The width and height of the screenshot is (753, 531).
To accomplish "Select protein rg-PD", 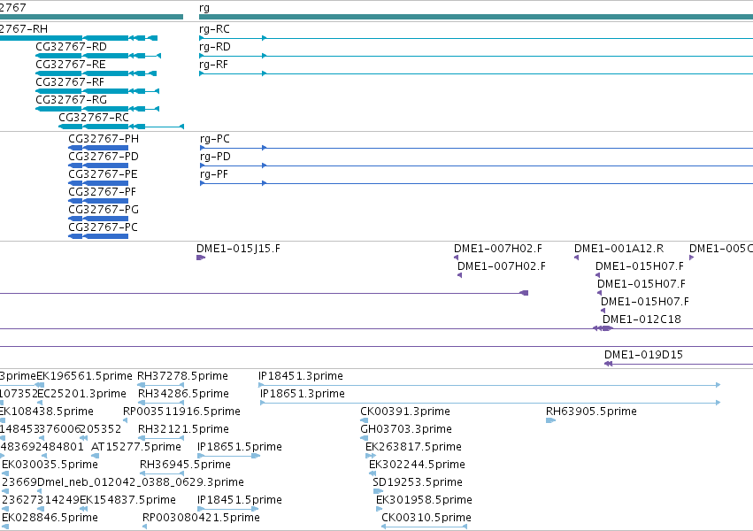I will click(476, 165).
